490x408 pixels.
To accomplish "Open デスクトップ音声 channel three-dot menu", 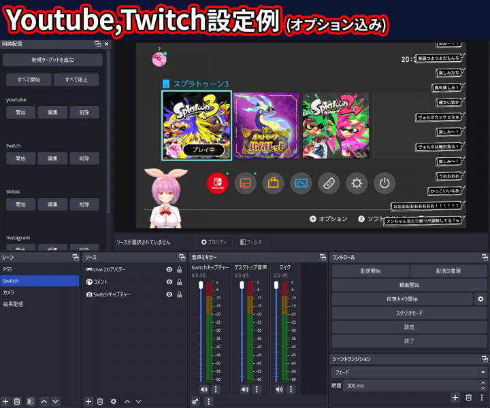I will (x=257, y=389).
